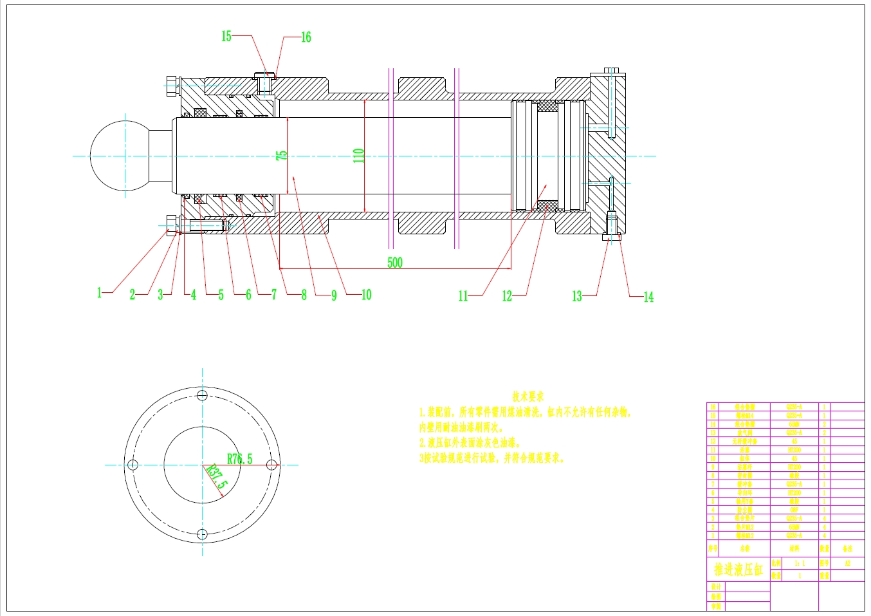The image size is (871, 616).
Task: Pick the 防尘圈 name in parts list row 4
Action: coord(745,510)
